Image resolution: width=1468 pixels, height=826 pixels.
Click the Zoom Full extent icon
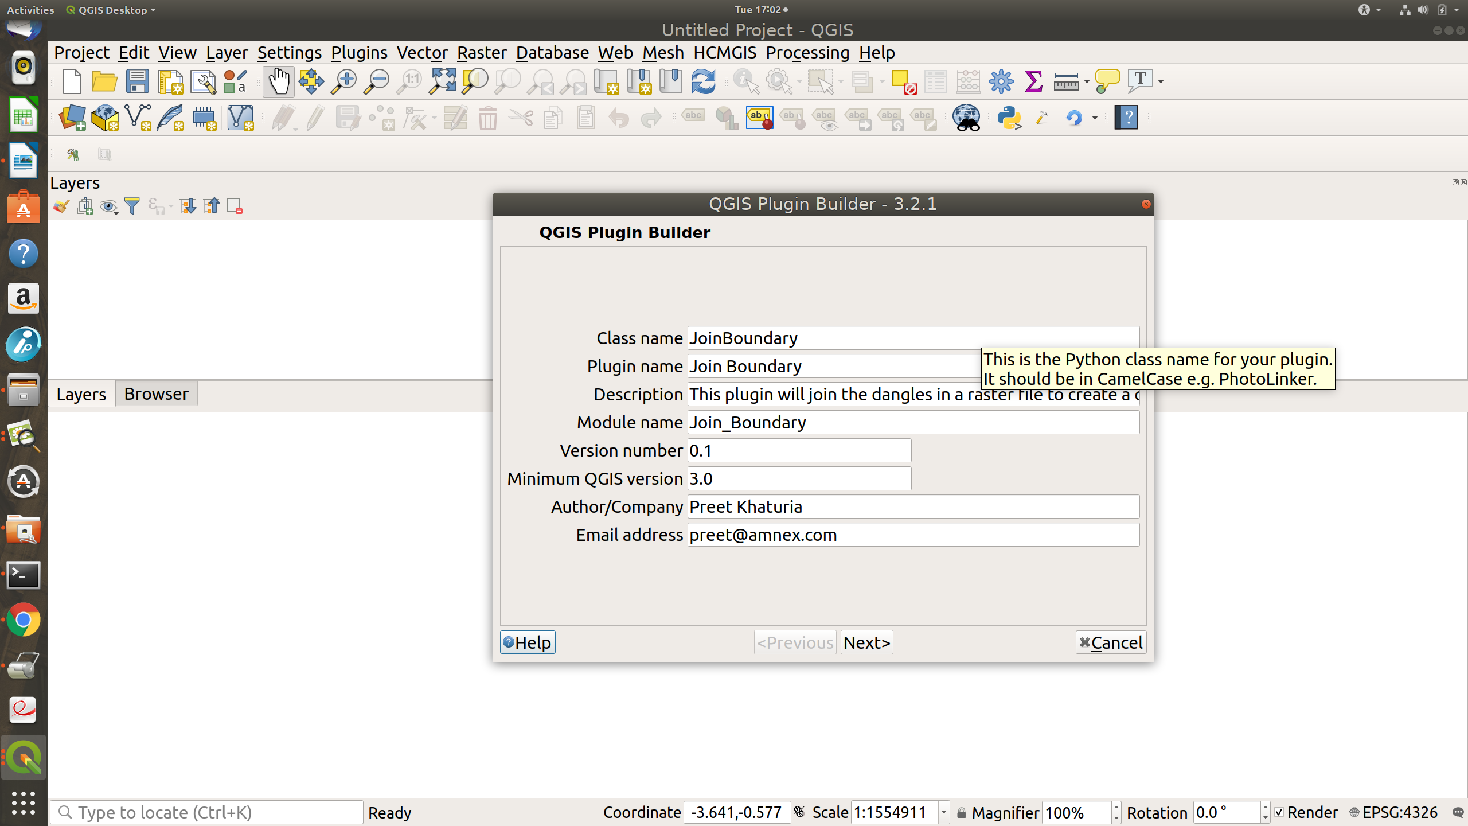pyautogui.click(x=442, y=81)
